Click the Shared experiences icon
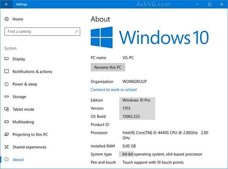The width and height of the screenshot is (228, 169). (x=6, y=147)
